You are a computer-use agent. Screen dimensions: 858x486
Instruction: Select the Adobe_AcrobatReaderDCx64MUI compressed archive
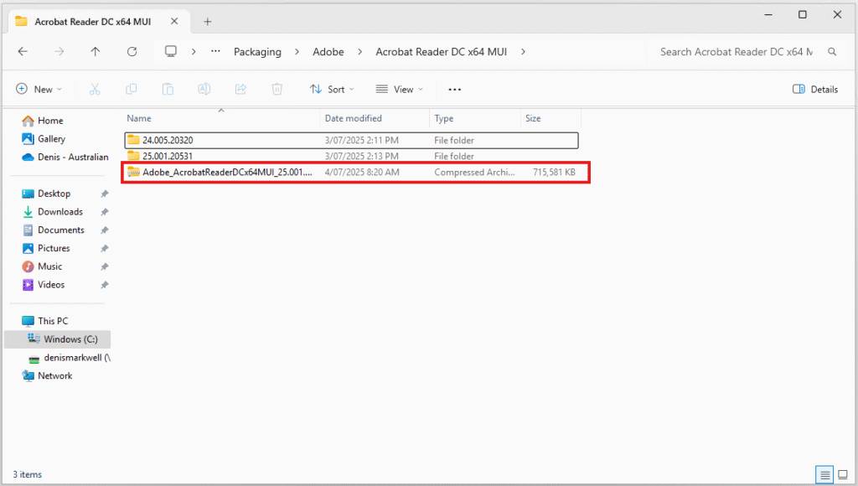pos(226,173)
